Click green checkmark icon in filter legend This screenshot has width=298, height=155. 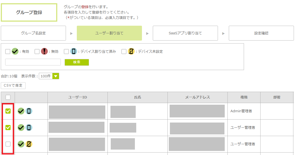(15, 51)
